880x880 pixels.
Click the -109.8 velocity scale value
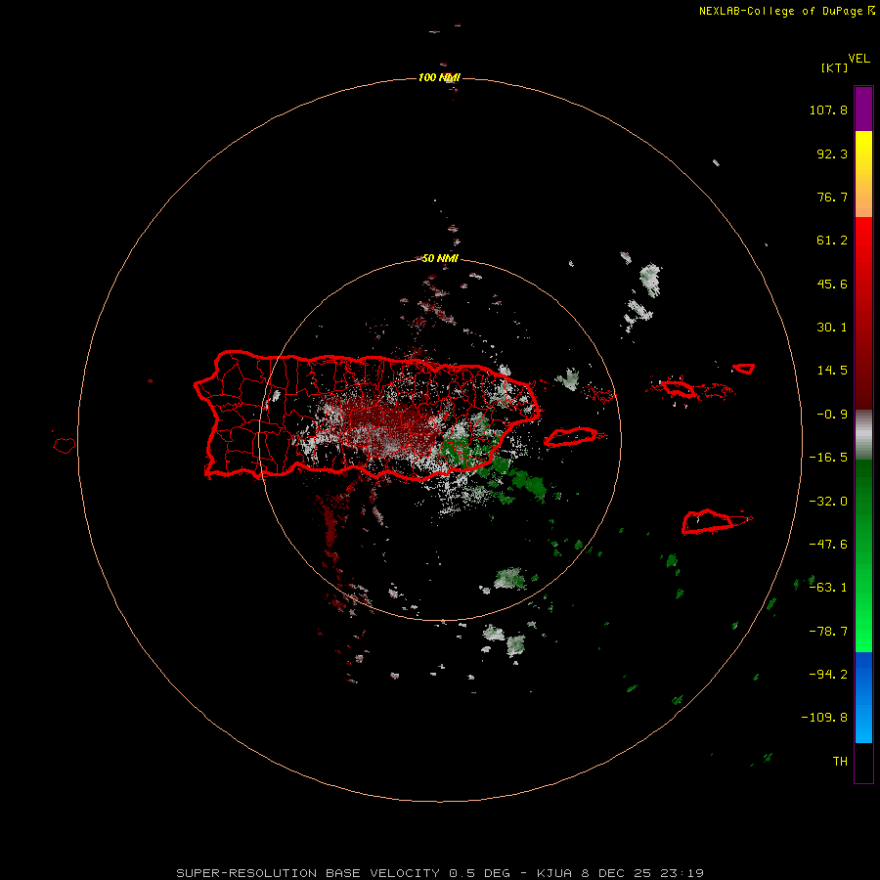pos(824,718)
